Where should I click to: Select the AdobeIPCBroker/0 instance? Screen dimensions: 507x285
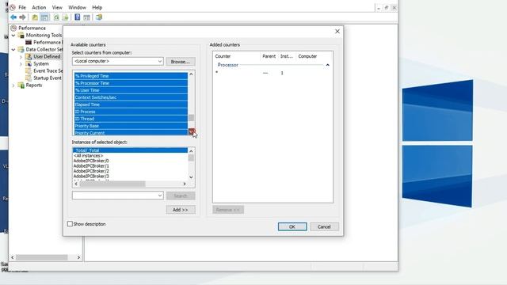click(x=130, y=161)
